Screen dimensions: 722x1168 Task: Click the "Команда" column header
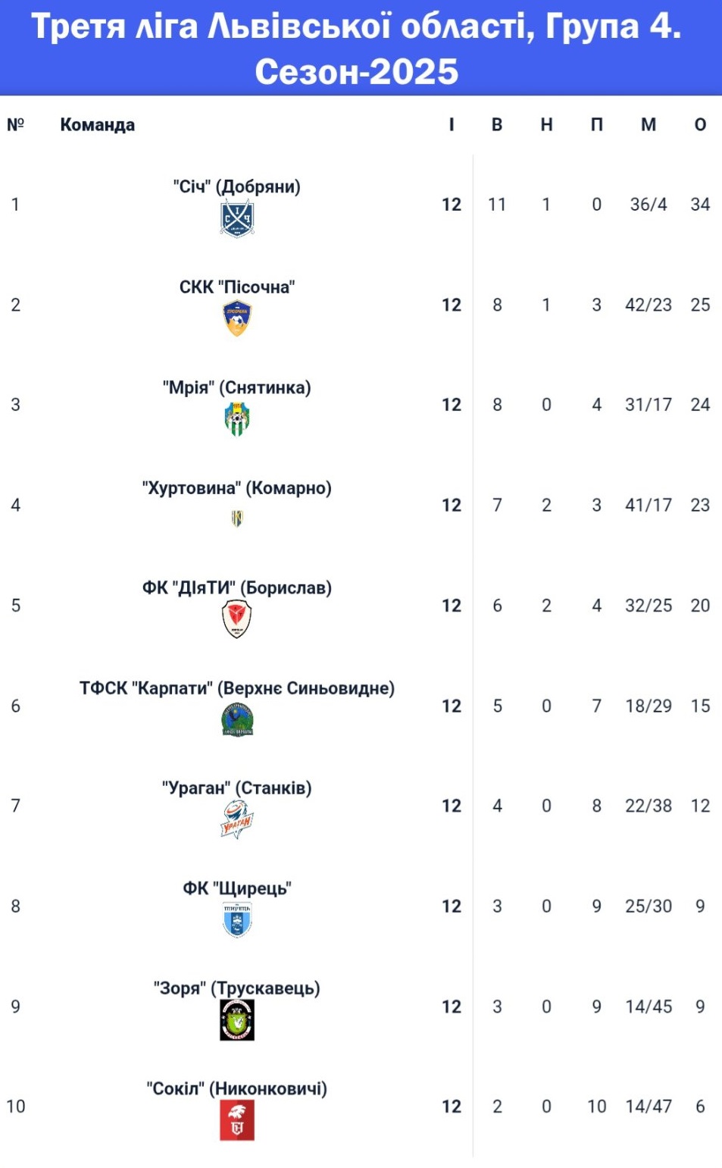[x=98, y=125]
